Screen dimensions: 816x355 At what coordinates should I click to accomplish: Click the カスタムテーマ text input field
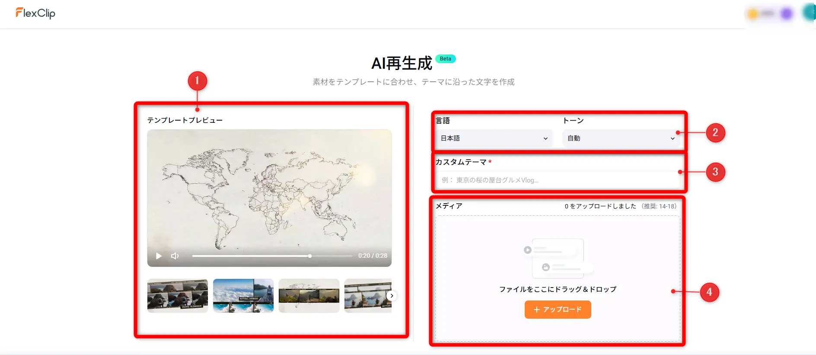558,180
